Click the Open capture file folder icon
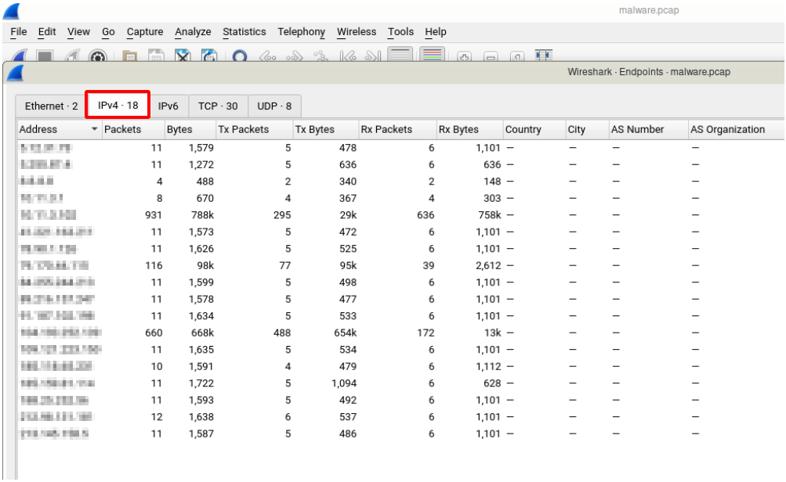786x482 pixels. pyautogui.click(x=130, y=56)
